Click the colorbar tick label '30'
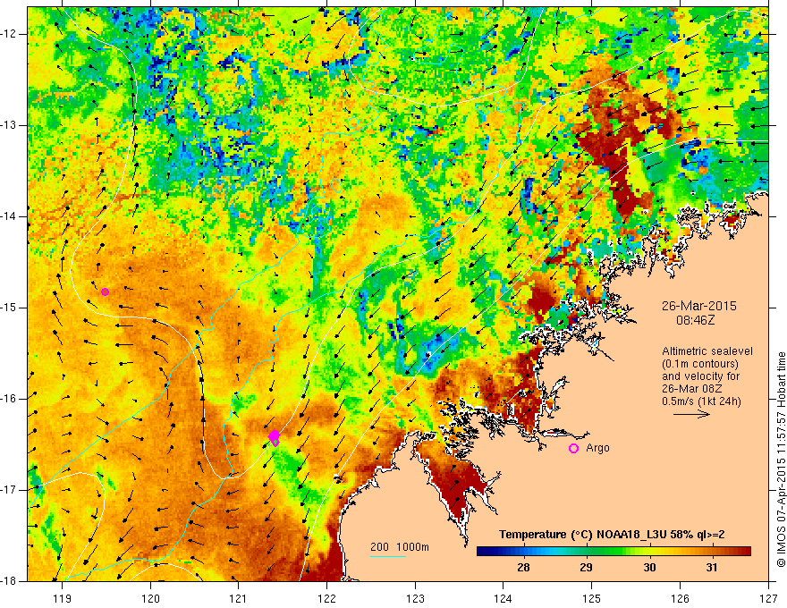 [649, 568]
